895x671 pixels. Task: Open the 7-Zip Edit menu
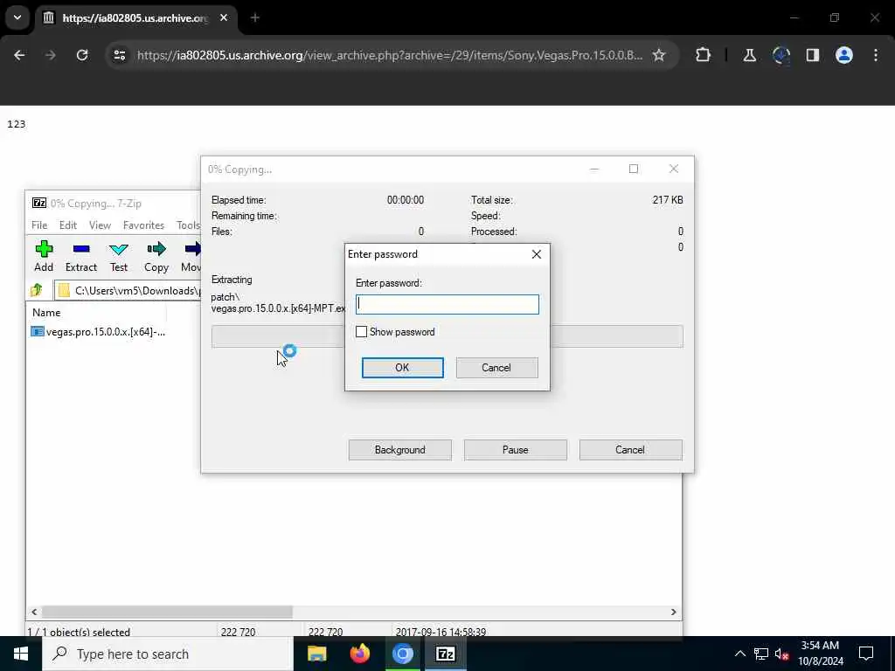(68, 225)
